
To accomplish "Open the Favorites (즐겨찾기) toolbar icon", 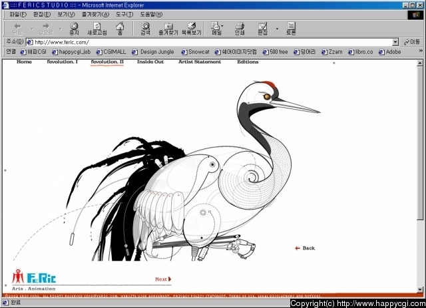I will [168, 29].
